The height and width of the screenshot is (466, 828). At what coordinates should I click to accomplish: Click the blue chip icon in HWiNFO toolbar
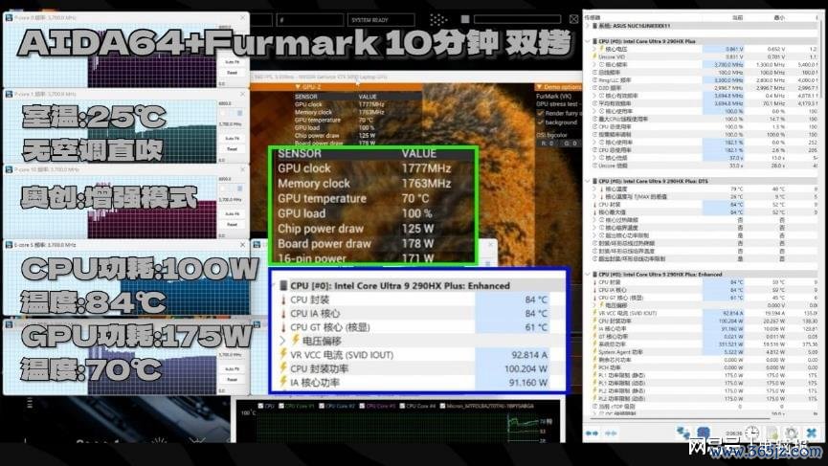pyautogui.click(x=703, y=433)
